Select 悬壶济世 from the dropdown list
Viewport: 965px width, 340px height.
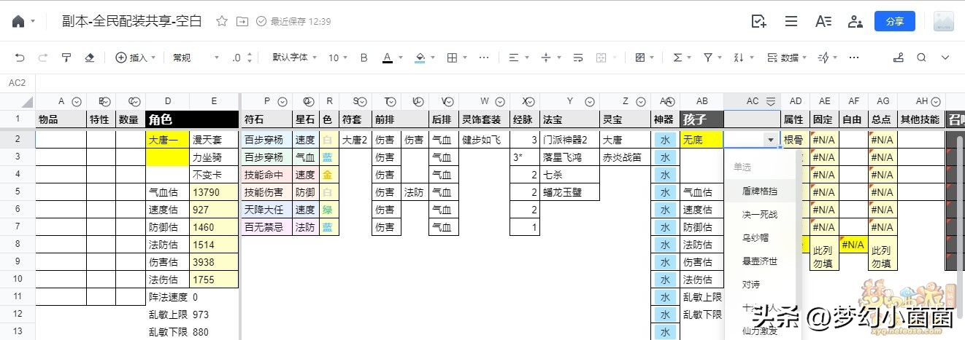760,261
